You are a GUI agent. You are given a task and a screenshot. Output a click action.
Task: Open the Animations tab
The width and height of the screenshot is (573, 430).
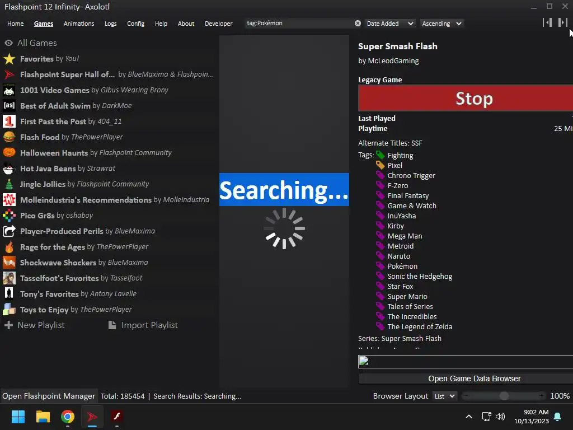(x=78, y=24)
